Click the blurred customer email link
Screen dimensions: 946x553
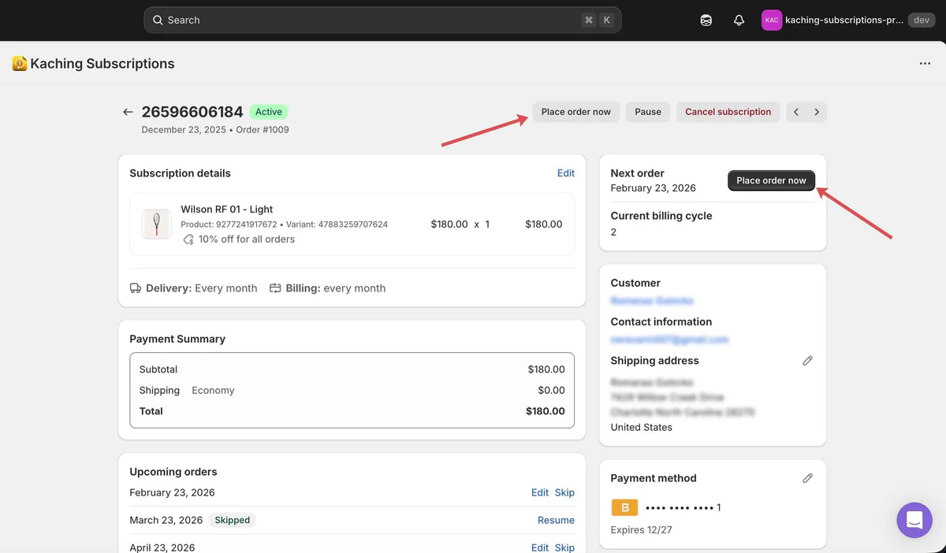pos(669,340)
